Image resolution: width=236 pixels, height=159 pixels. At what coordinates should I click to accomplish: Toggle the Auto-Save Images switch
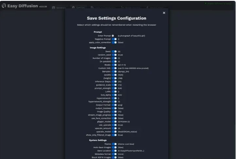(x=114, y=148)
